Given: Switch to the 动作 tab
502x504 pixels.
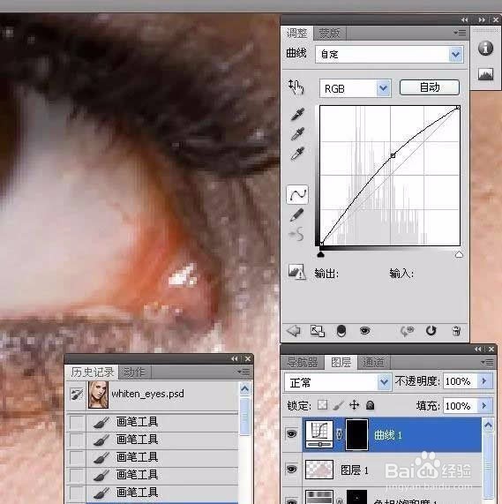Looking at the screenshot, I should click(134, 372).
